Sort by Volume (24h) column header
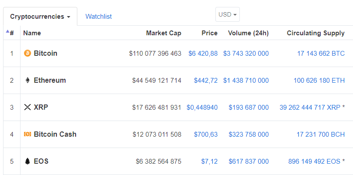 [x=248, y=33]
